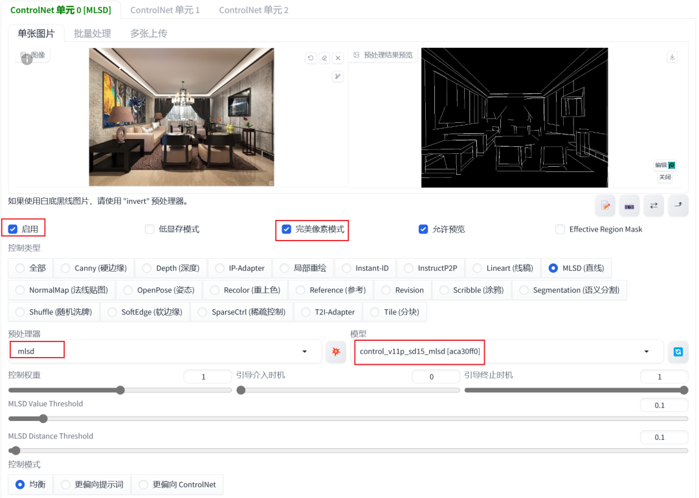The width and height of the screenshot is (699, 498).
Task: Switch to the ControlNet 单元 0 [MLSD] tab
Action: [61, 10]
